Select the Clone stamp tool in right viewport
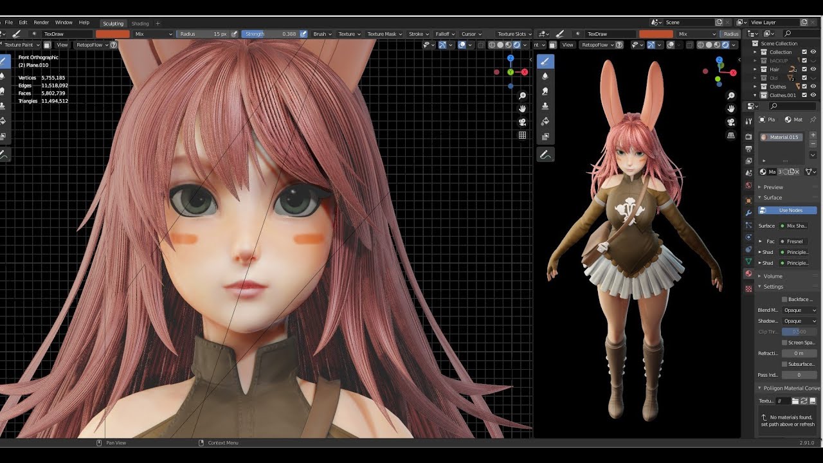The width and height of the screenshot is (823, 463). tap(545, 106)
